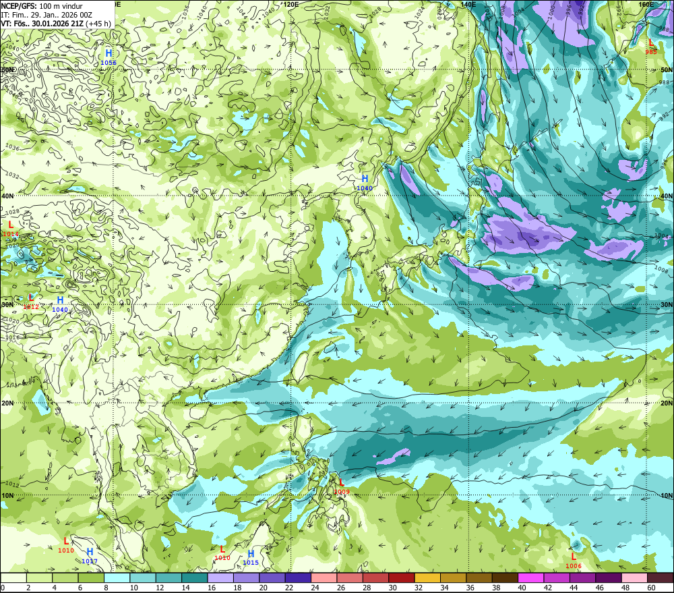This screenshot has height=593, width=674.
Task: Click the legend value 30
Action: (x=393, y=588)
